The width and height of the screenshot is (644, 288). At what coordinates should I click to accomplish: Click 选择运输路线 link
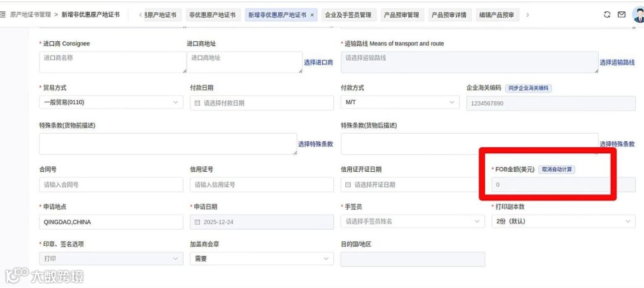coord(617,63)
